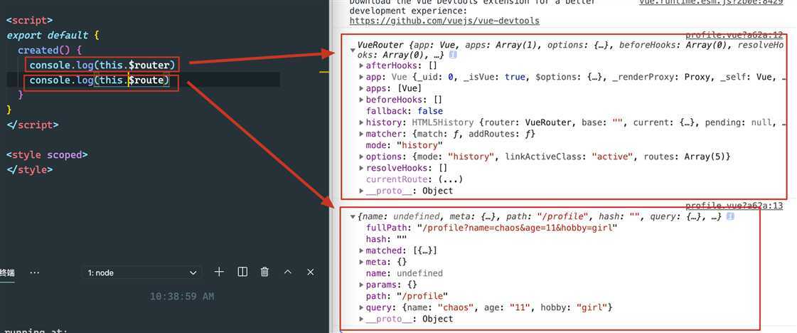Close the terminal panel with X
Screen dimensions: 797x333
(x=311, y=272)
